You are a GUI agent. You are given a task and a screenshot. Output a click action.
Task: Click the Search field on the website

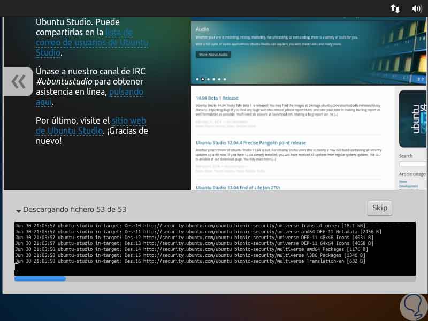coord(413,164)
